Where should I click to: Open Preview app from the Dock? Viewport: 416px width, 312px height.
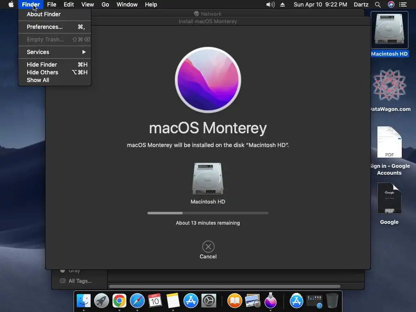[x=253, y=301]
